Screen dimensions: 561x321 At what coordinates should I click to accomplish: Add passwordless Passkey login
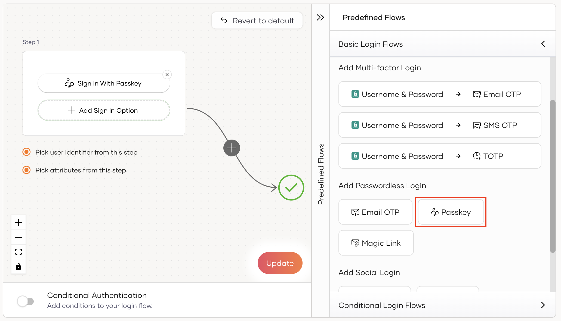pyautogui.click(x=451, y=212)
